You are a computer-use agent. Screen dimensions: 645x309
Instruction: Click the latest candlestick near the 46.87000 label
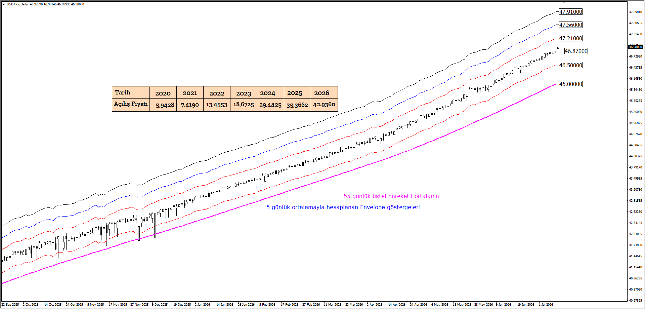tap(558, 48)
